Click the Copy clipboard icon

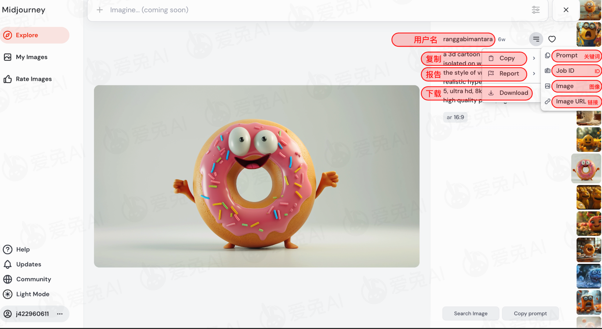tap(491, 58)
